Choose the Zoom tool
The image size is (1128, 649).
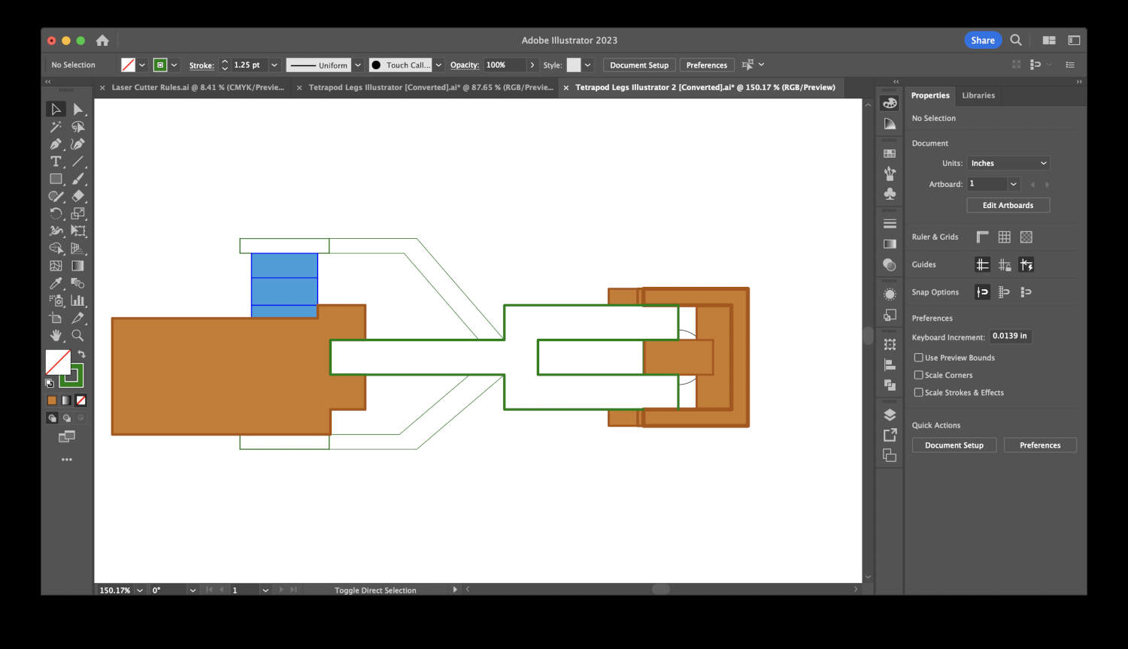tap(77, 335)
